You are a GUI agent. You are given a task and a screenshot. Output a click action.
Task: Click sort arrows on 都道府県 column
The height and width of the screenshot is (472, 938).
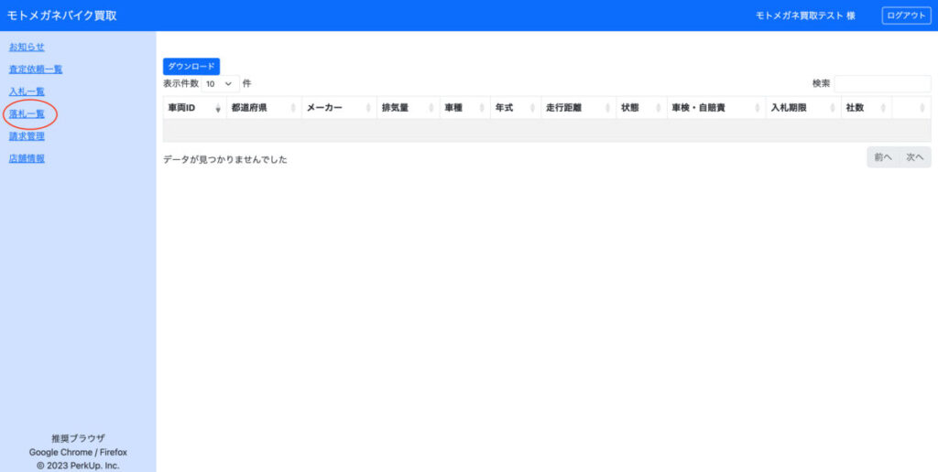point(293,108)
